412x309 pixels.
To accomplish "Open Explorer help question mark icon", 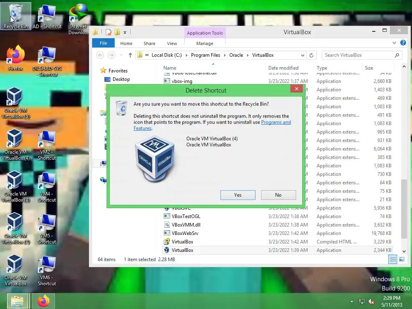I will [x=403, y=43].
